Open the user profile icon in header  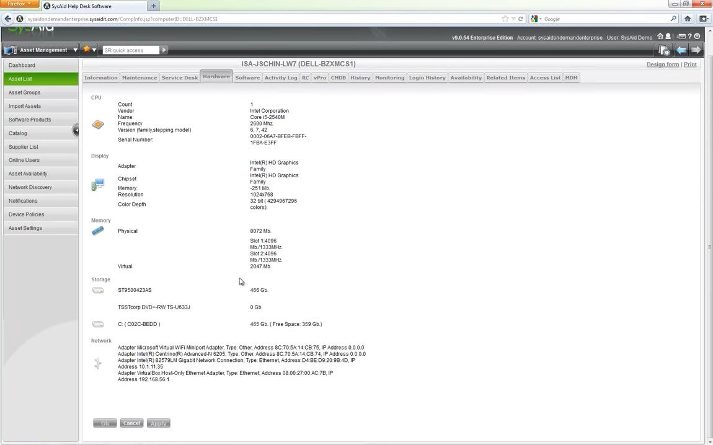pyautogui.click(x=668, y=37)
